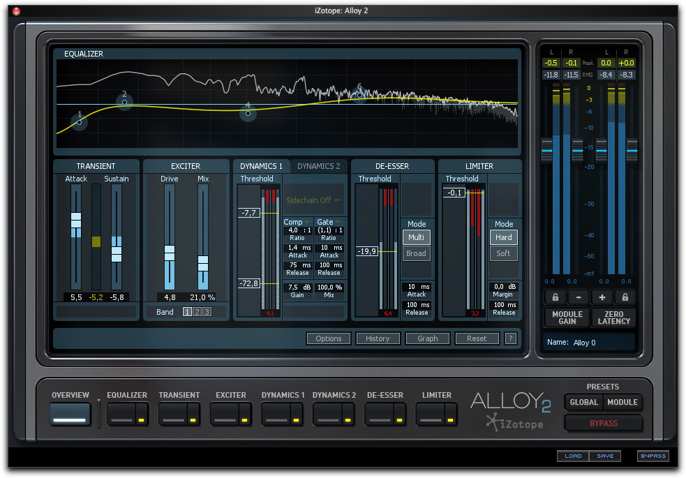Click the Limiter threshold handle -0,1
The height and width of the screenshot is (478, 686).
[454, 193]
